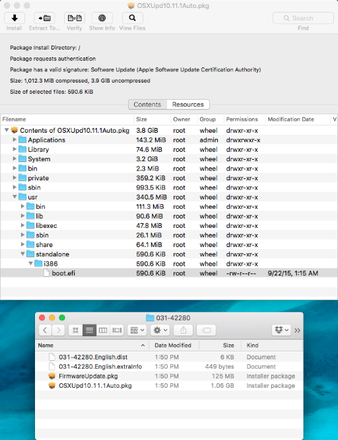Screen dimensions: 338x440
Task: Select the top-level sbin folder with 993.5 KiB
Action: point(169,188)
